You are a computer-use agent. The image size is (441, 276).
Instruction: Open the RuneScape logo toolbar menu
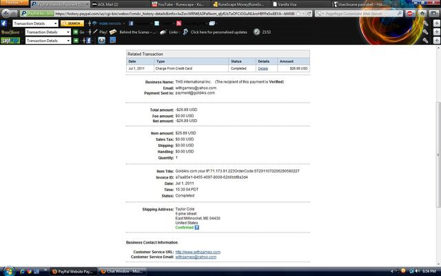11,32
